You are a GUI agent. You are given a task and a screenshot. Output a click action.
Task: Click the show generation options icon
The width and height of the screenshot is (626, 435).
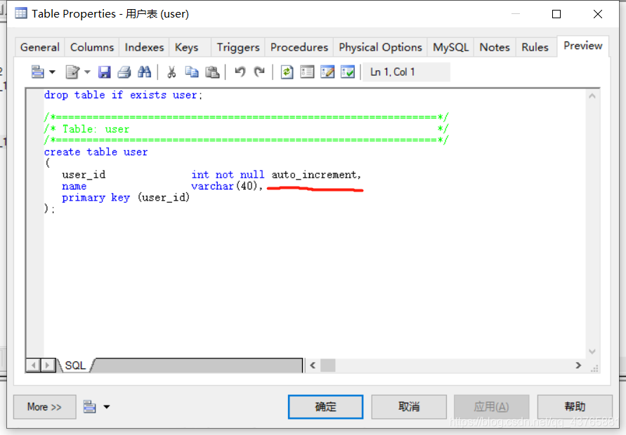click(x=307, y=72)
